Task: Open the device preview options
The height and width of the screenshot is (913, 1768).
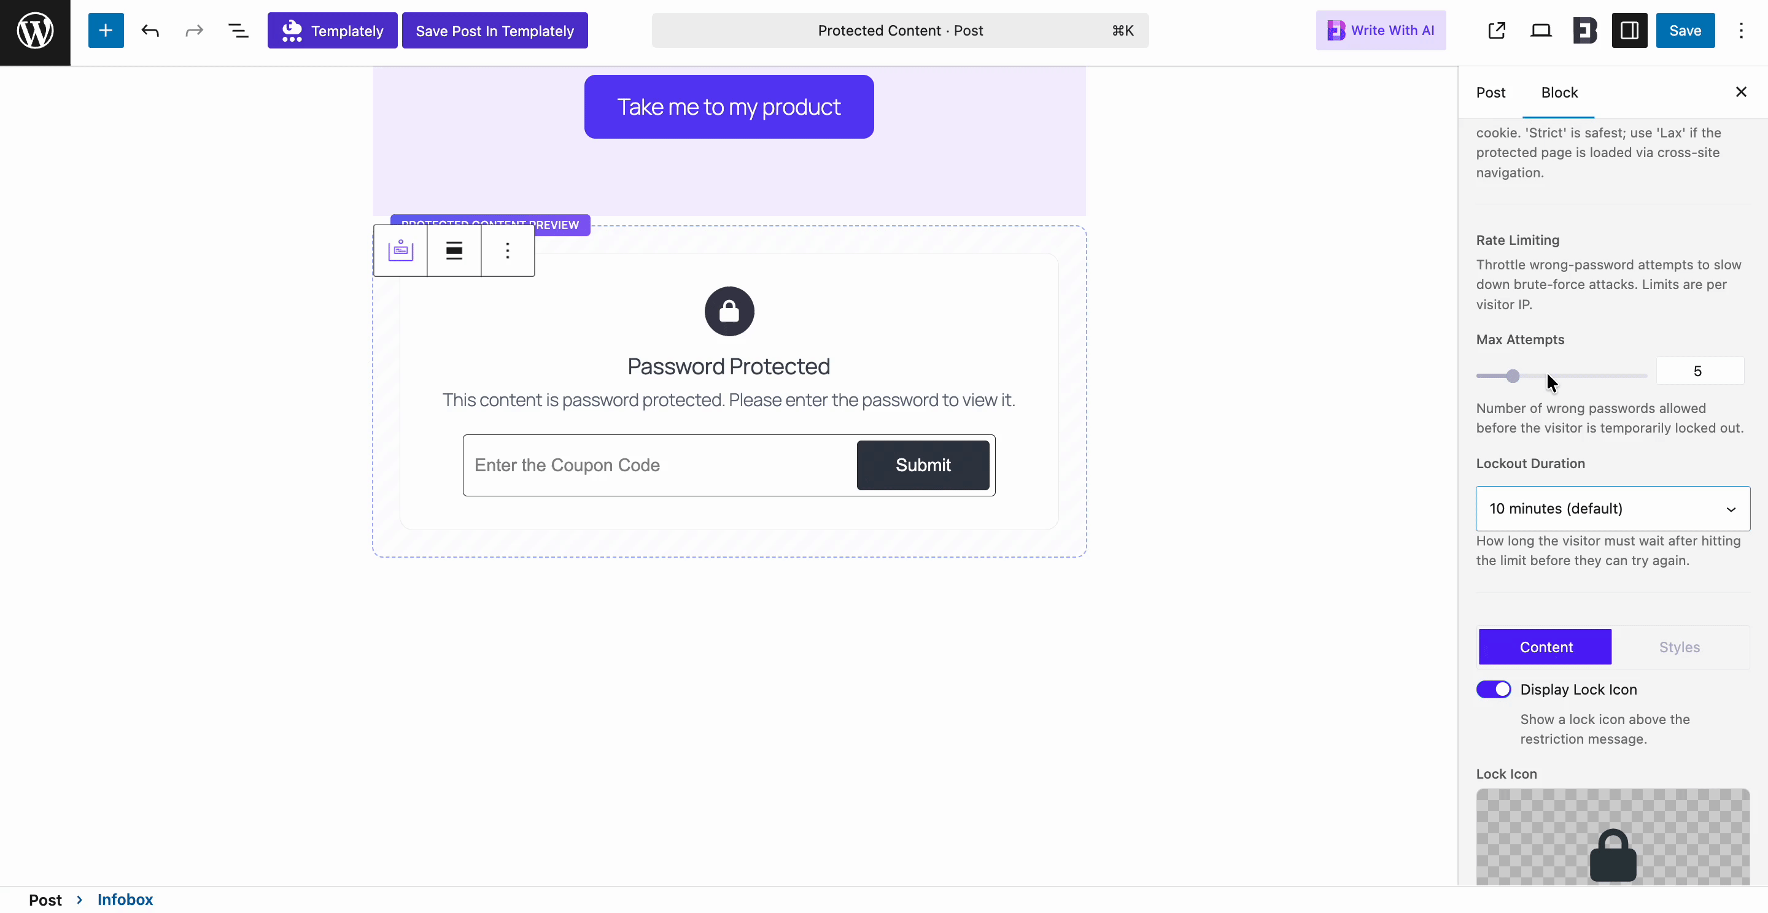Action: 1541,31
